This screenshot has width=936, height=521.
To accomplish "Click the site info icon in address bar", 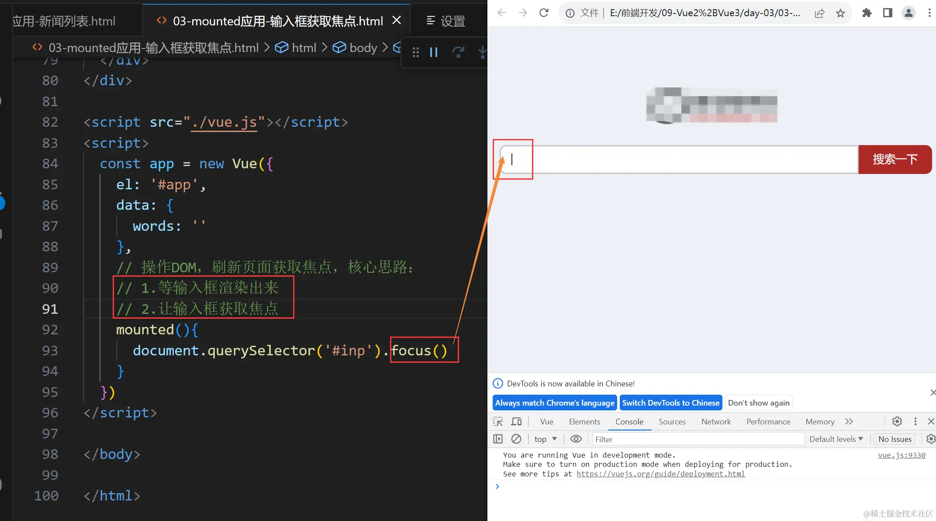I will tap(570, 14).
